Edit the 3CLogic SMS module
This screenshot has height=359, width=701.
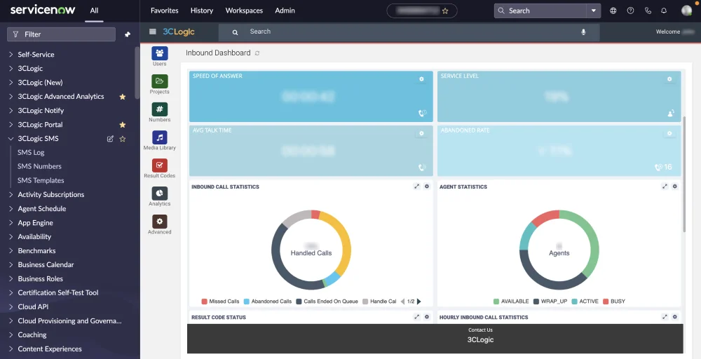pos(110,139)
